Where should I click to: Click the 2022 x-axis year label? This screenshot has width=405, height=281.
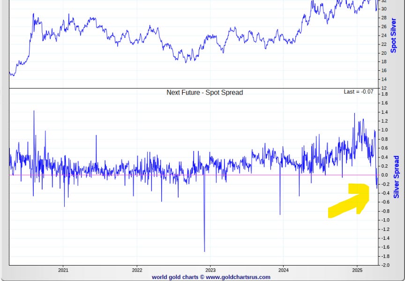coord(137,270)
